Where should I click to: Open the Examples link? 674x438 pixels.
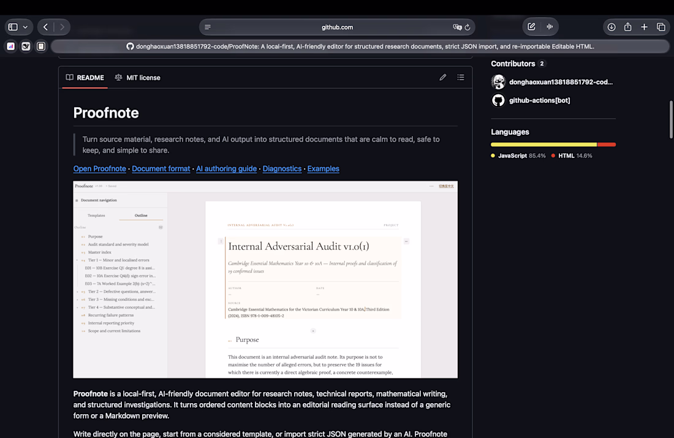(x=324, y=168)
